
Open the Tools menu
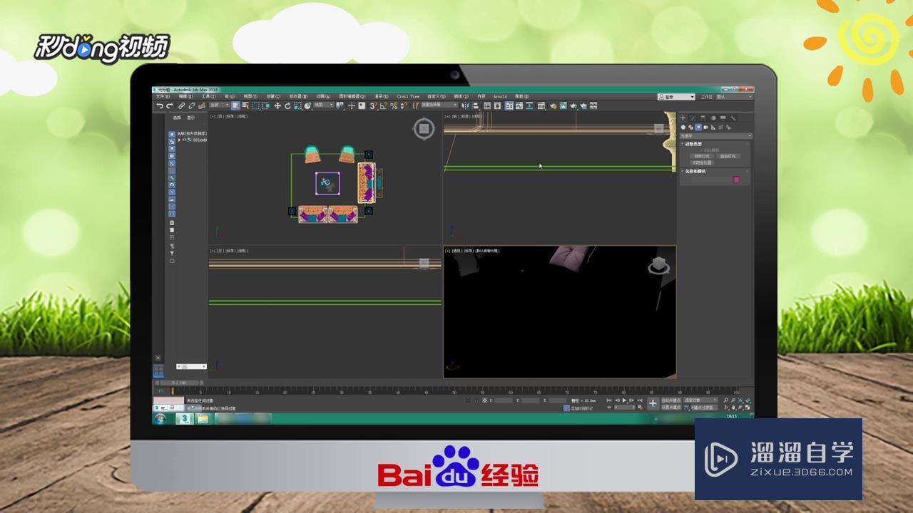click(x=209, y=96)
